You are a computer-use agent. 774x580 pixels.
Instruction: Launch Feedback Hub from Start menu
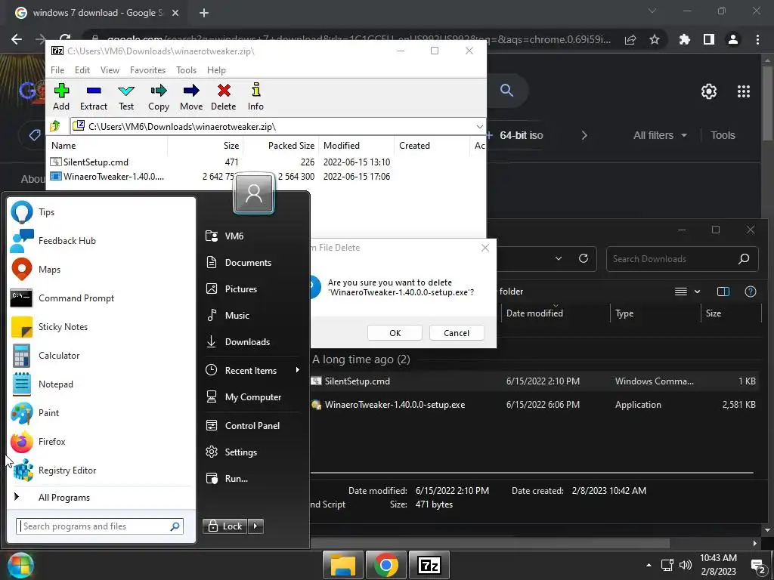pos(101,241)
